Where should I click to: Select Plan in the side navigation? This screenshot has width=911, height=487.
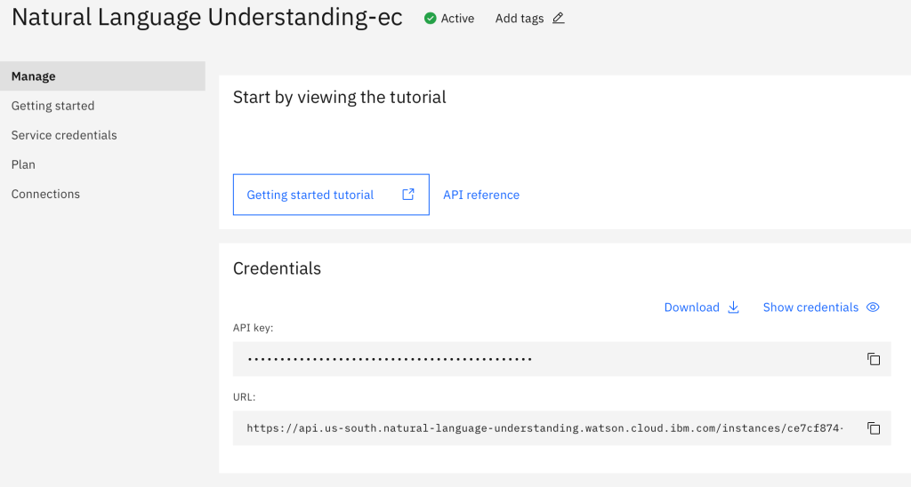click(x=23, y=164)
